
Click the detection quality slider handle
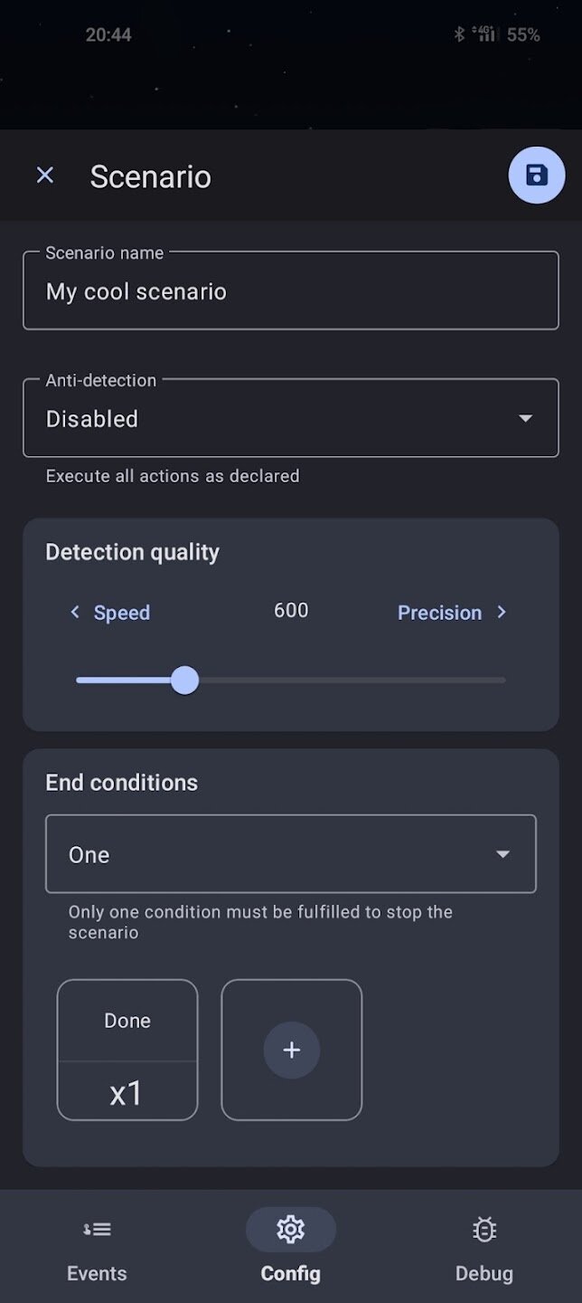(184, 680)
